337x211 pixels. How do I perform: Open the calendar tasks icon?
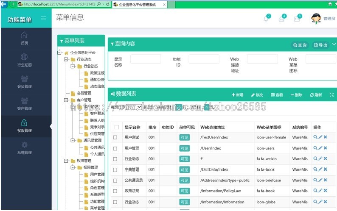[x=297, y=19]
